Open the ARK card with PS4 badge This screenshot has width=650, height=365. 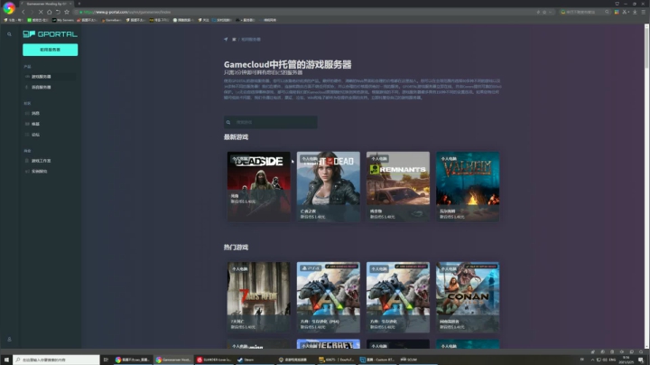pos(329,297)
